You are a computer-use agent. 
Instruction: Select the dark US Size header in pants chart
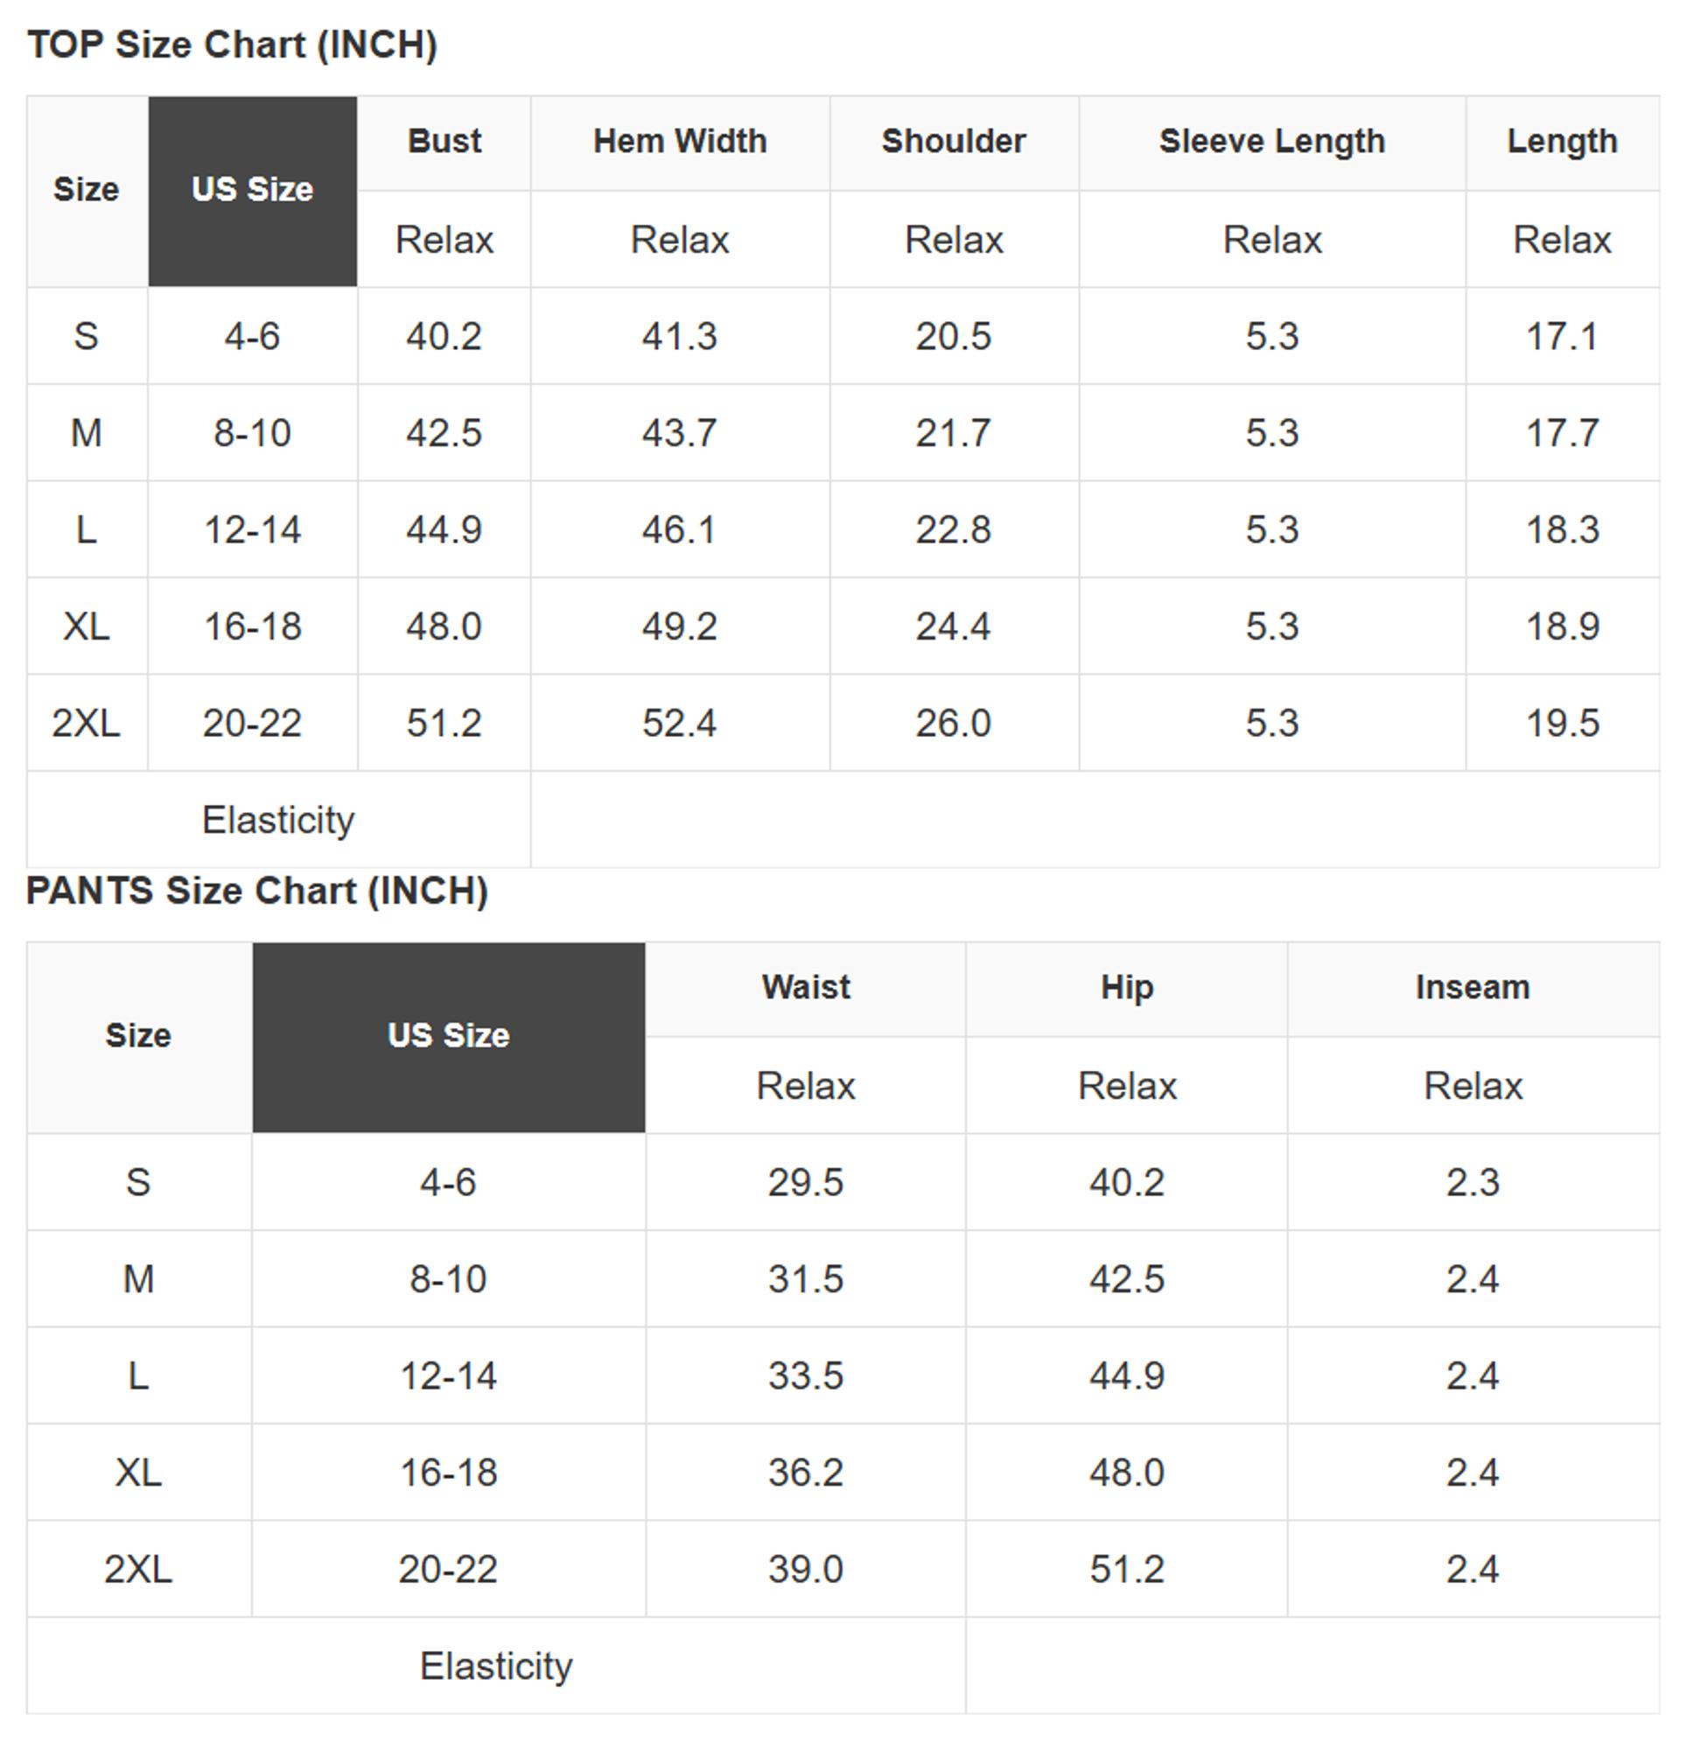[448, 1036]
